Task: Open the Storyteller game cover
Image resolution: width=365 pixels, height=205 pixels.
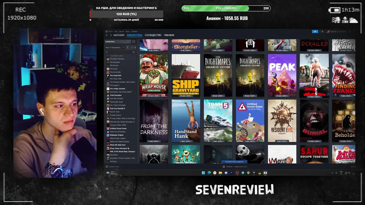Action: (186, 46)
